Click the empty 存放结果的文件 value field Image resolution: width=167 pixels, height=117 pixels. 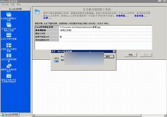[105, 40]
